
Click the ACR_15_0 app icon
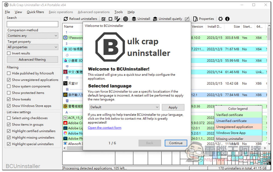click(65, 118)
